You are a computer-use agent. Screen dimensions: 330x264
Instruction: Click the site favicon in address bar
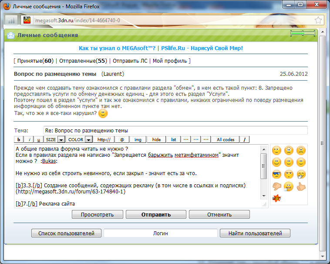27,20
